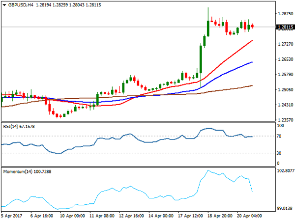Click the triangle beside GBPUSD,H4 title

4,5
